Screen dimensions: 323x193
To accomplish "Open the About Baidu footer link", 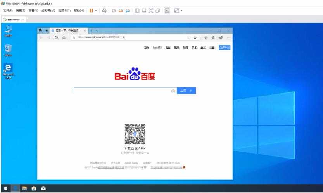I will pos(131,163).
